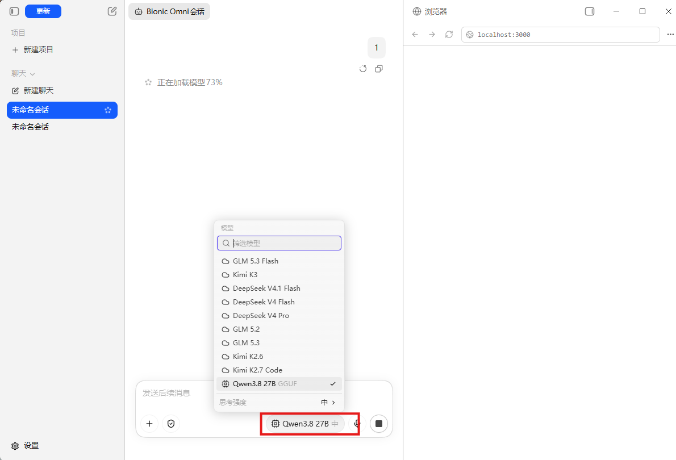Click the shield permissions icon
Screen dimensions: 676x460
171,424
